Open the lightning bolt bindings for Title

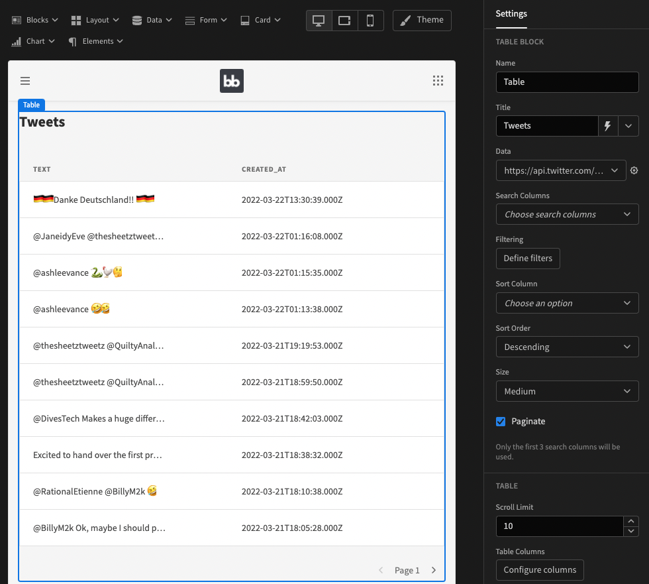pyautogui.click(x=608, y=126)
